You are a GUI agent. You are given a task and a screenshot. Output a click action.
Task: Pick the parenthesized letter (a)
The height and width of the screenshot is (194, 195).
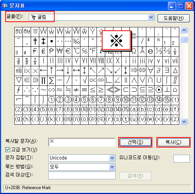tap(134, 110)
